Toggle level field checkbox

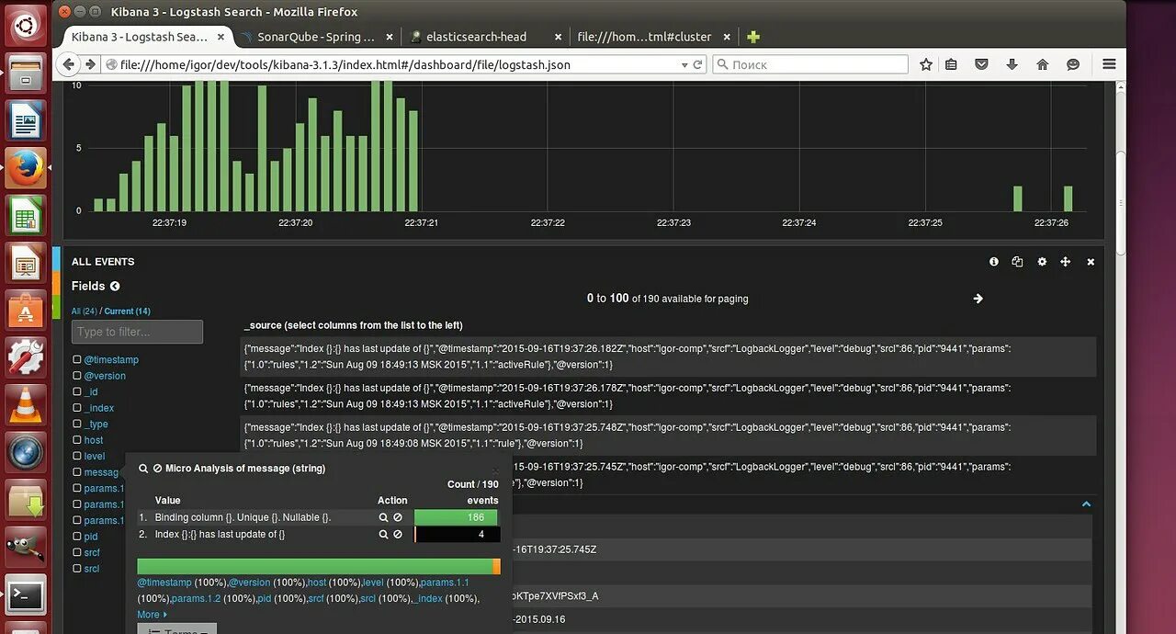[x=77, y=456]
